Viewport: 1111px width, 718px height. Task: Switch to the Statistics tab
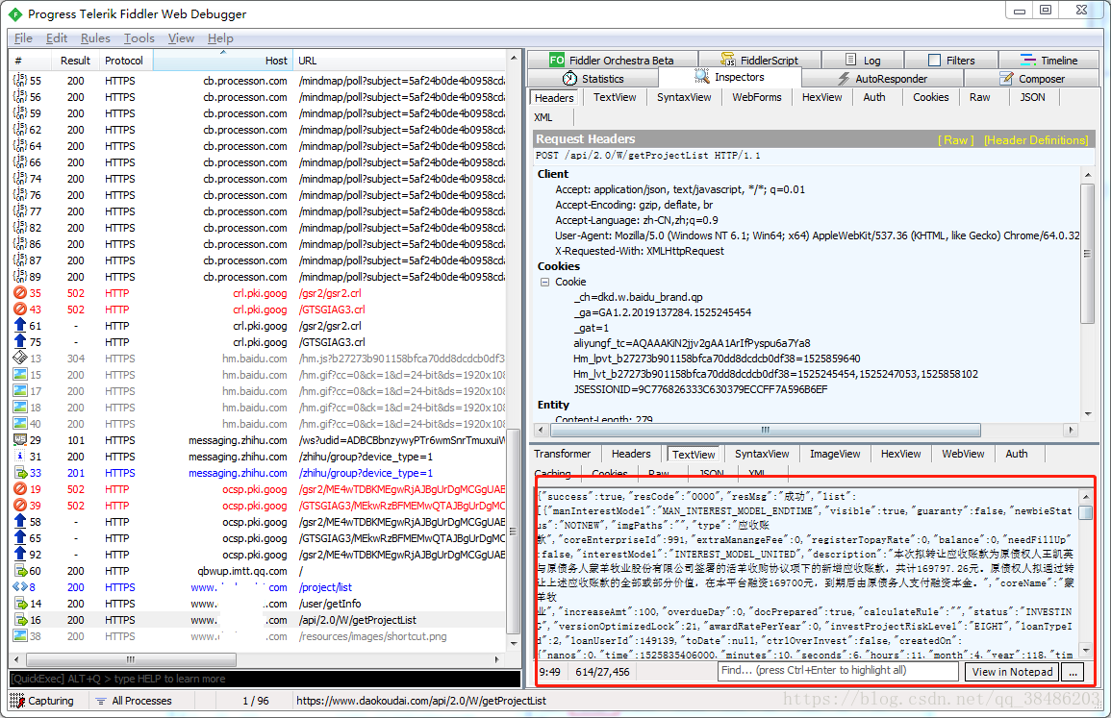pyautogui.click(x=593, y=79)
